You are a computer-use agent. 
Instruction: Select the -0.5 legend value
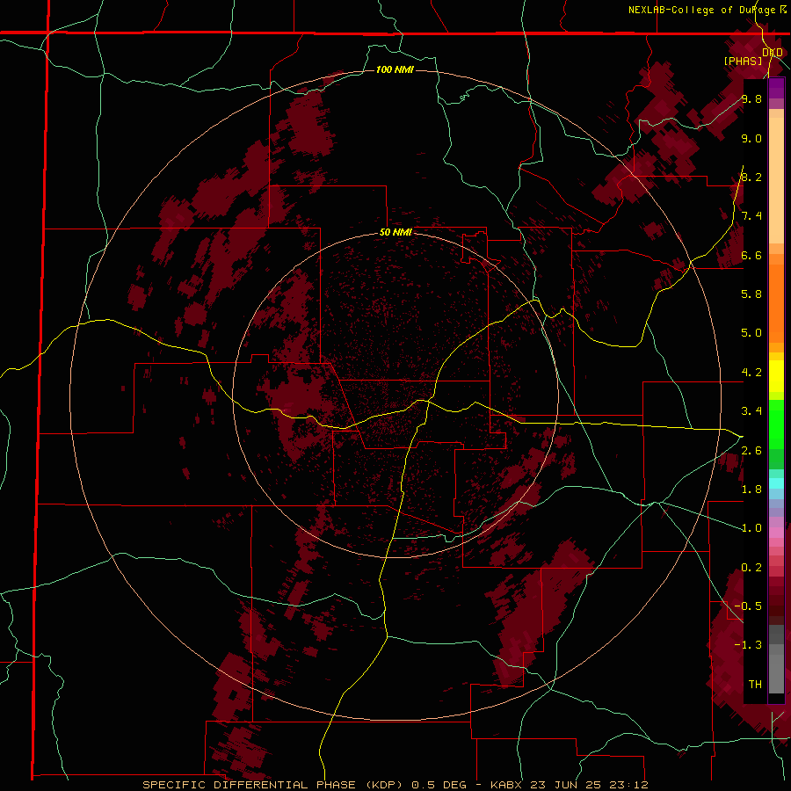pos(748,606)
